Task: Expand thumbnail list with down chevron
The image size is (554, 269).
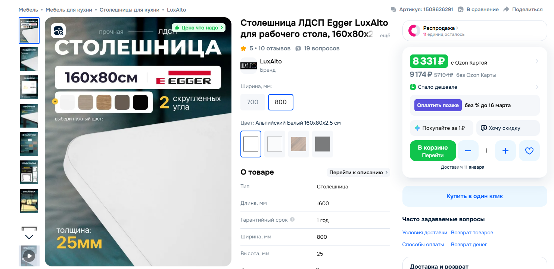Action: 29,237
